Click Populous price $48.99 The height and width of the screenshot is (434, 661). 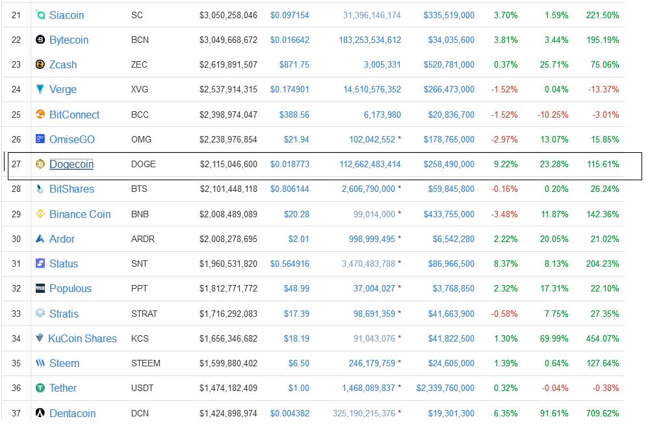pyautogui.click(x=296, y=289)
